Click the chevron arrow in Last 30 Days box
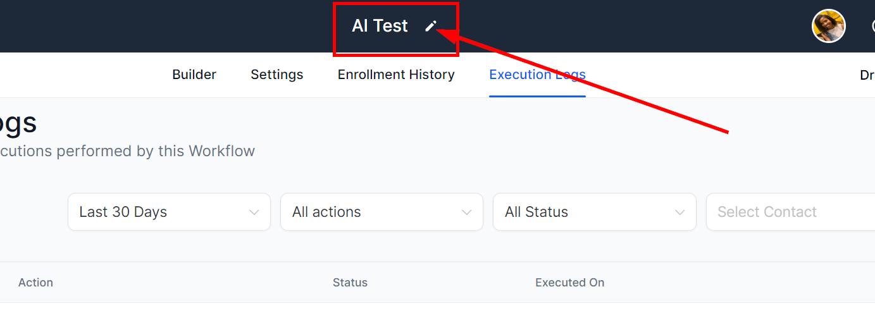This screenshot has width=875, height=313. (x=254, y=212)
